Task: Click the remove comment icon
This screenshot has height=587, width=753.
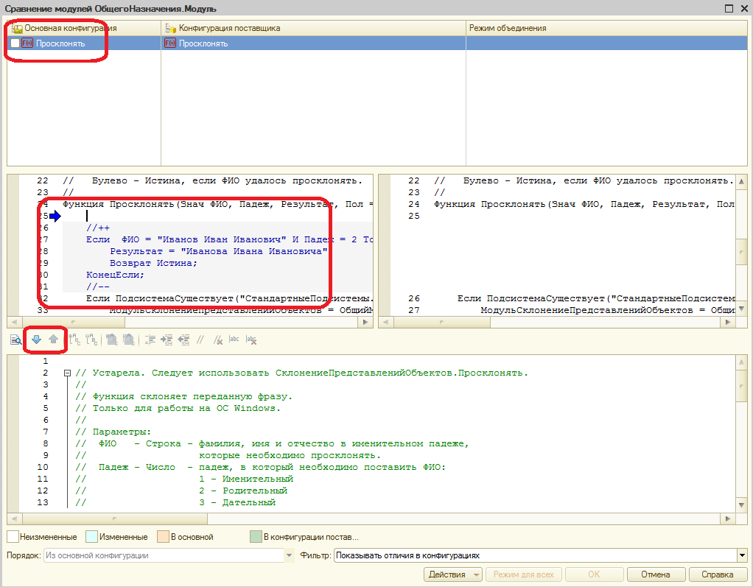Action: coord(217,340)
